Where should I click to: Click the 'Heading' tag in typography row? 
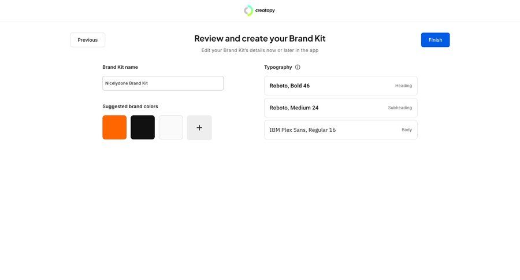(403, 86)
